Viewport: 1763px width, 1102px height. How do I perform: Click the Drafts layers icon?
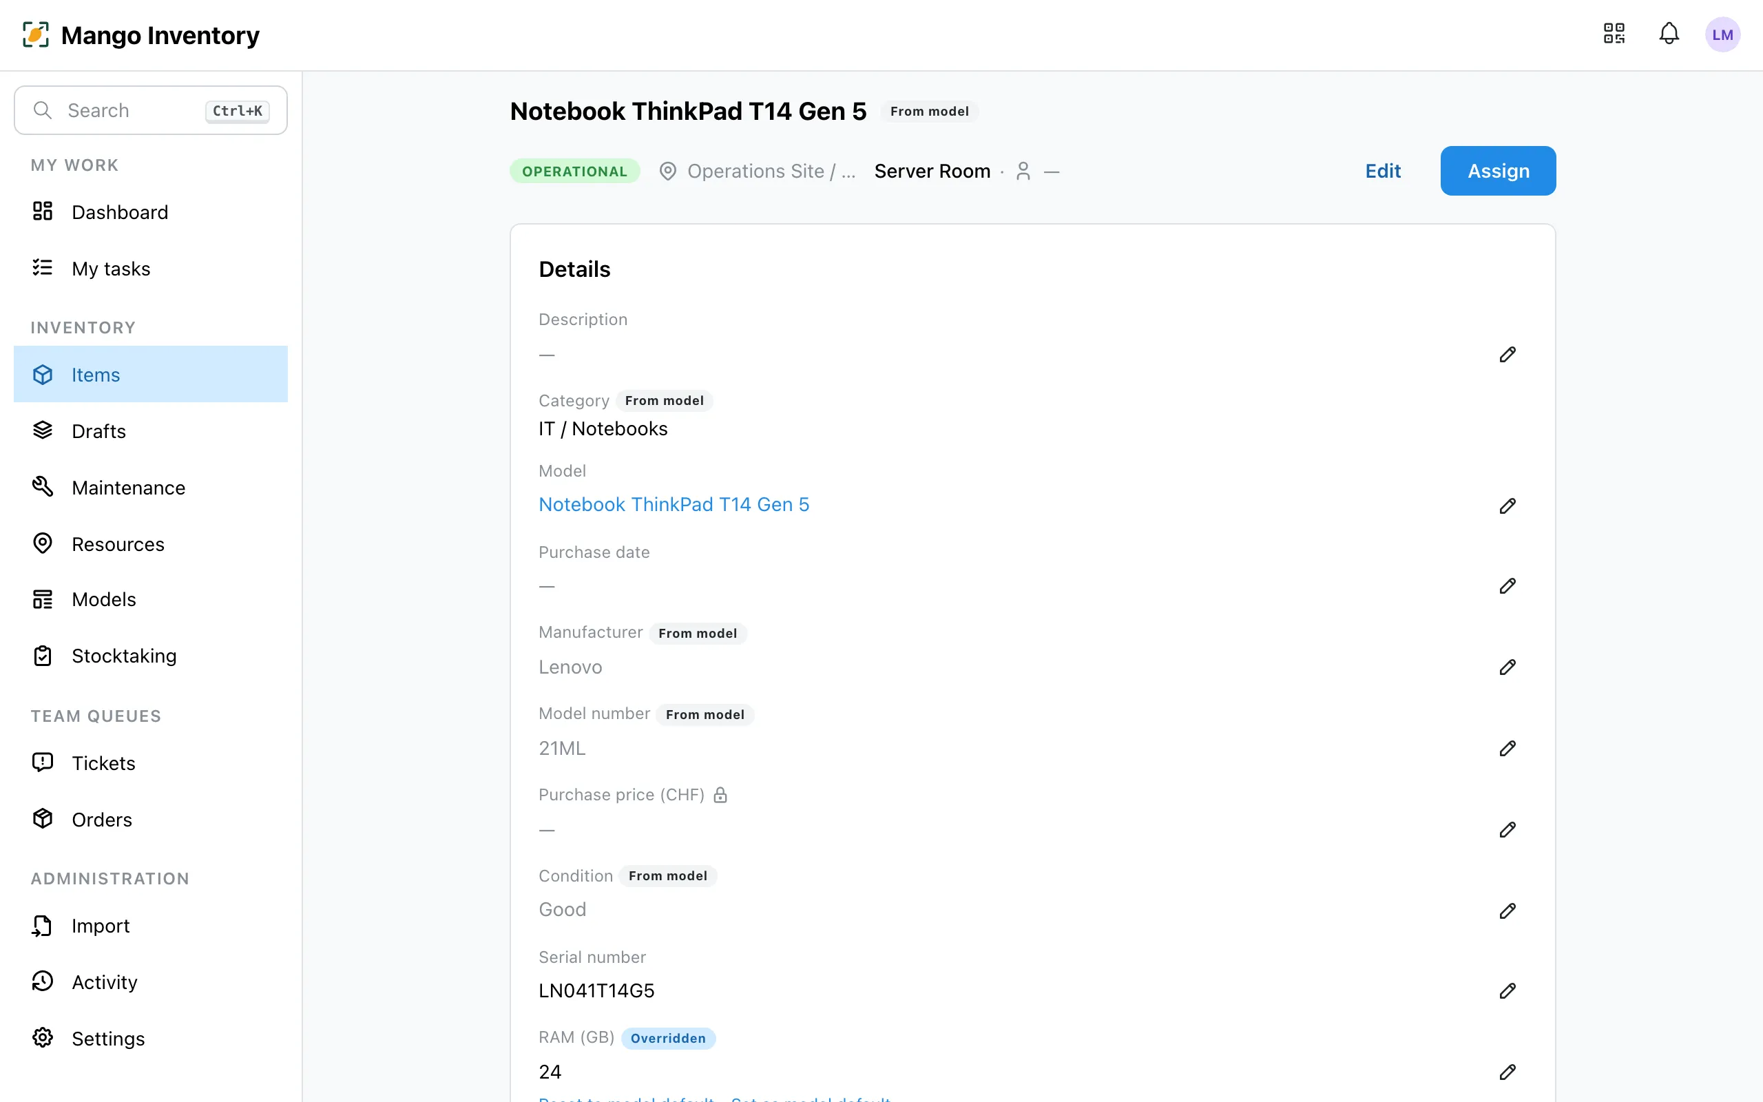click(x=43, y=430)
